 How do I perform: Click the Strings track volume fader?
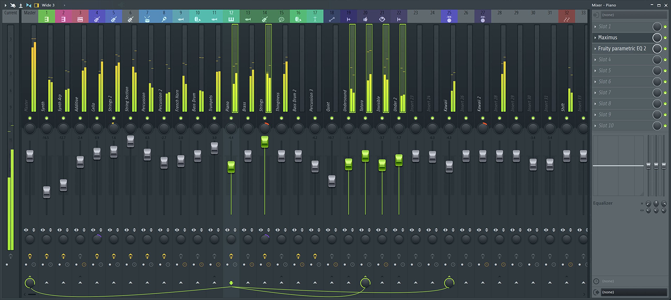[264, 142]
